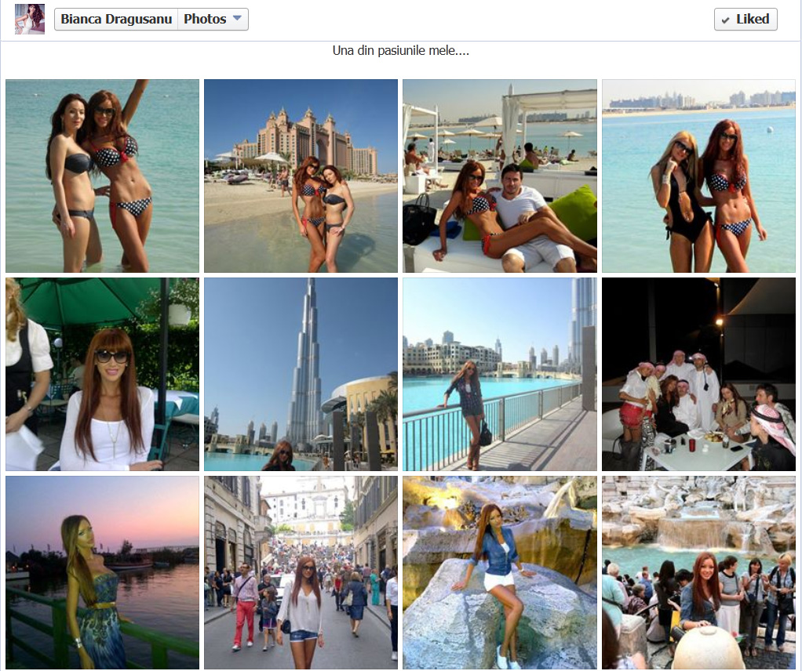Expand the Photos dropdown menu
Viewport: 802px width, 671px height.
(x=213, y=20)
